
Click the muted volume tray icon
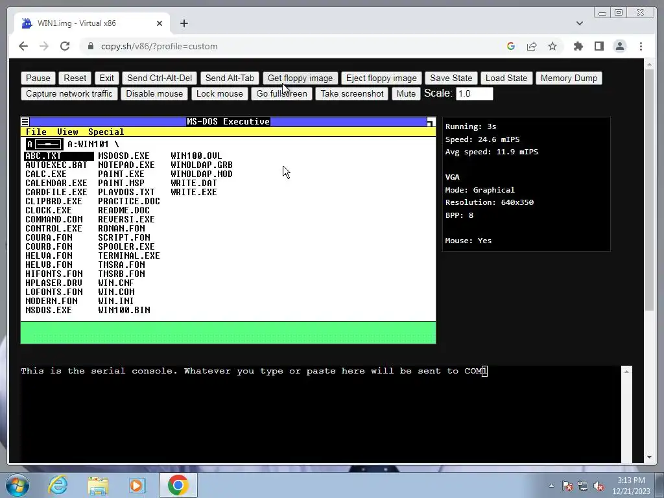click(x=599, y=486)
